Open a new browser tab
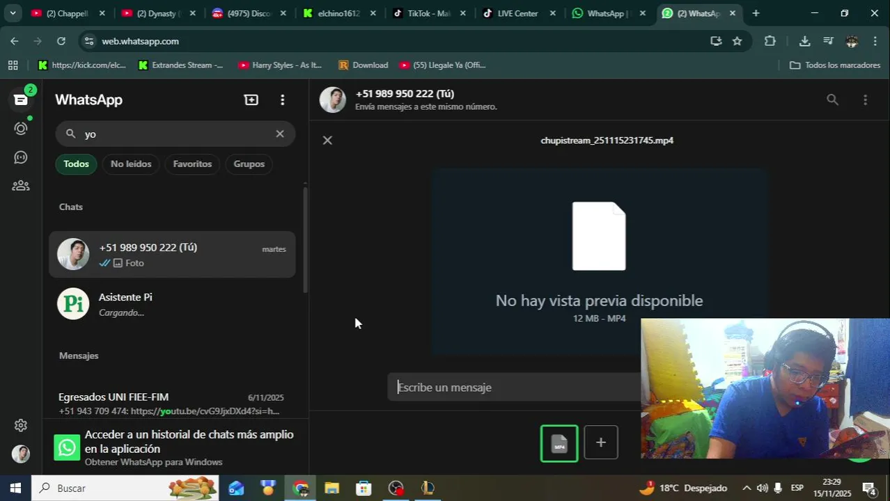 tap(756, 13)
